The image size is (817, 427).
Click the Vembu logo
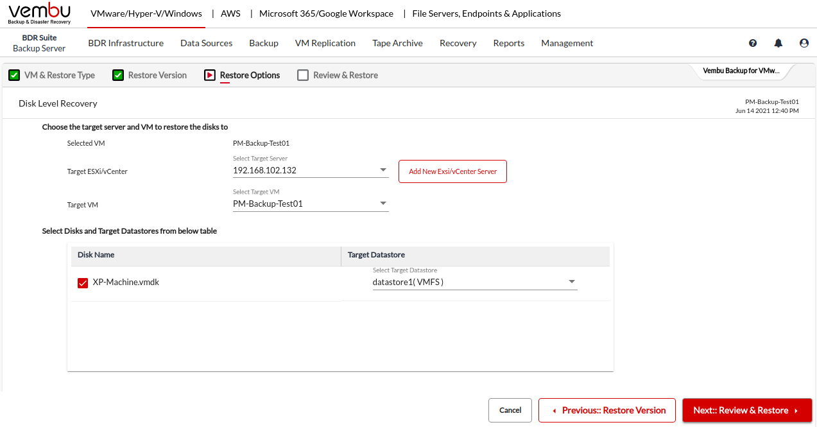(39, 13)
